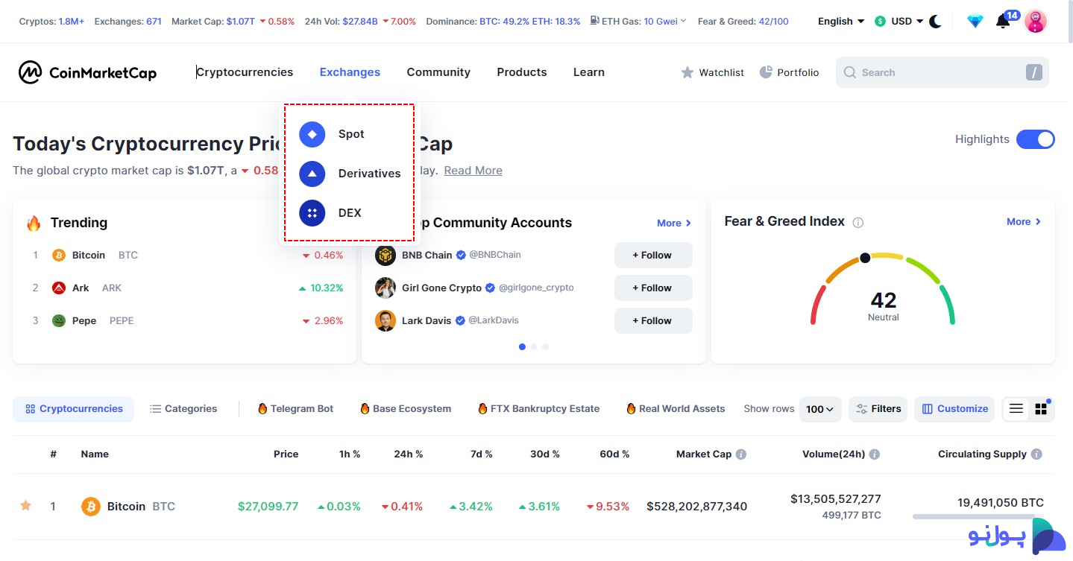Switch to grid view icon
The width and height of the screenshot is (1073, 561).
(x=1041, y=409)
